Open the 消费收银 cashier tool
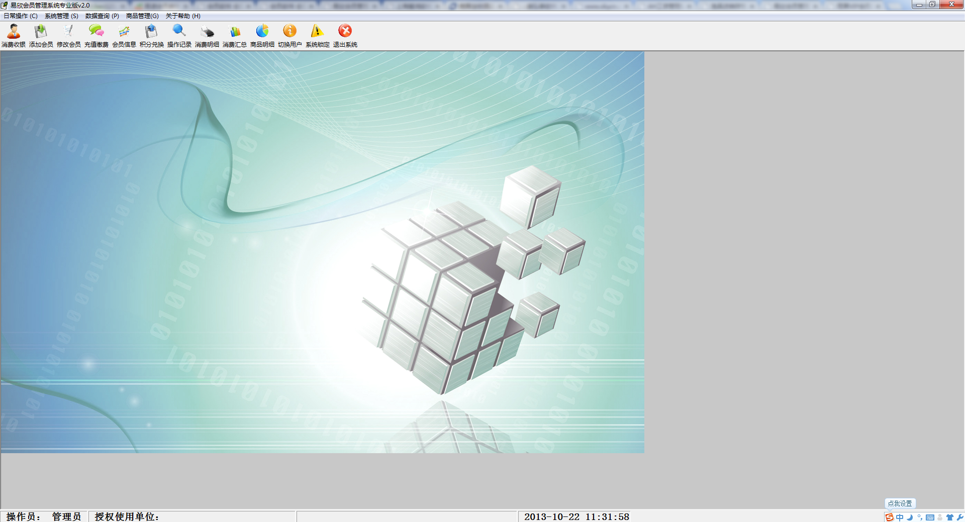The height and width of the screenshot is (522, 965). [x=14, y=36]
